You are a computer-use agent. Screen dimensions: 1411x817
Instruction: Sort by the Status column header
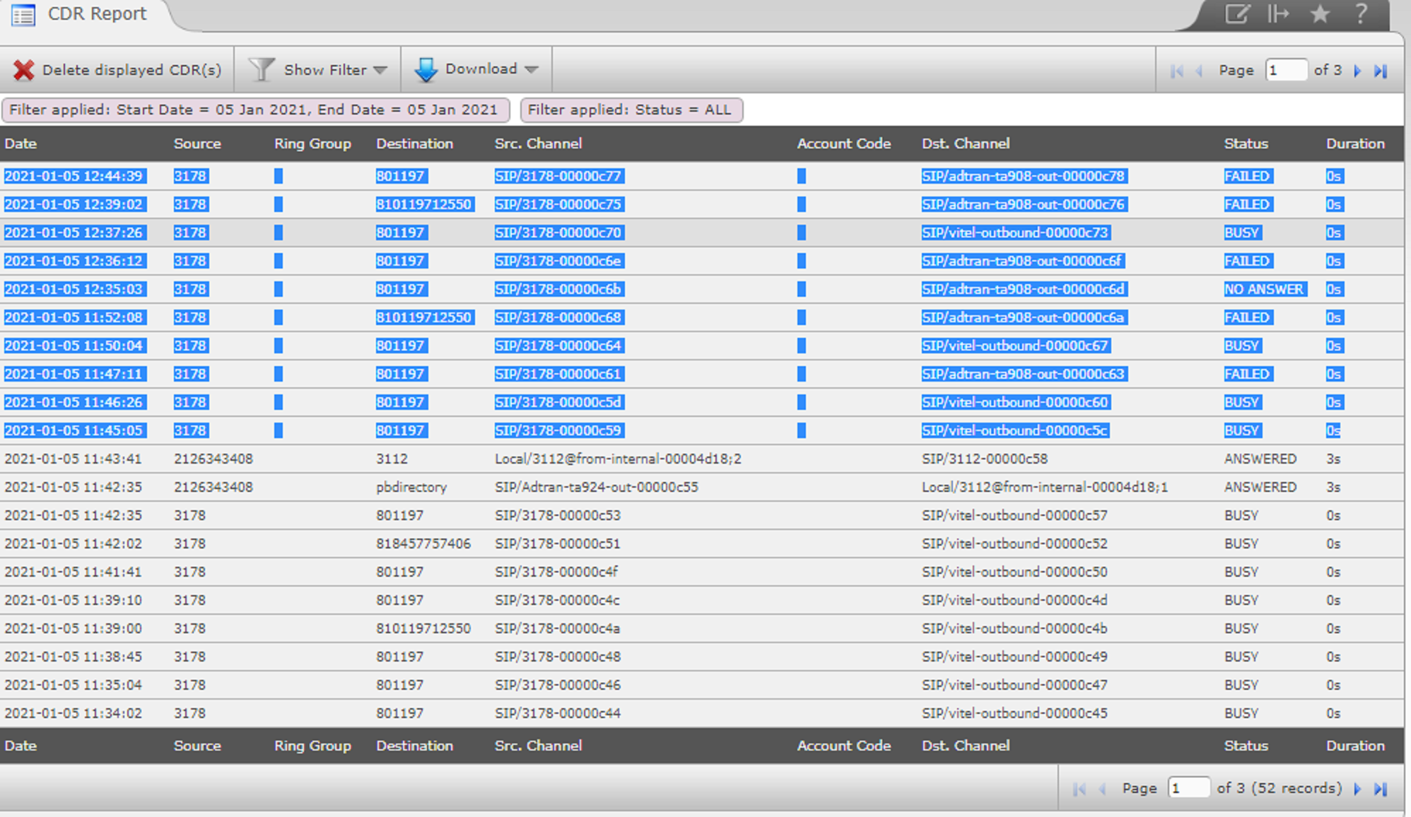tap(1246, 143)
